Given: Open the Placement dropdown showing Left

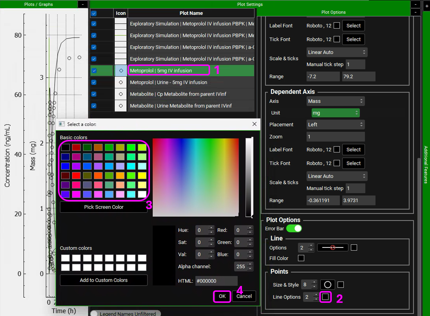Looking at the screenshot, I should tap(335, 124).
